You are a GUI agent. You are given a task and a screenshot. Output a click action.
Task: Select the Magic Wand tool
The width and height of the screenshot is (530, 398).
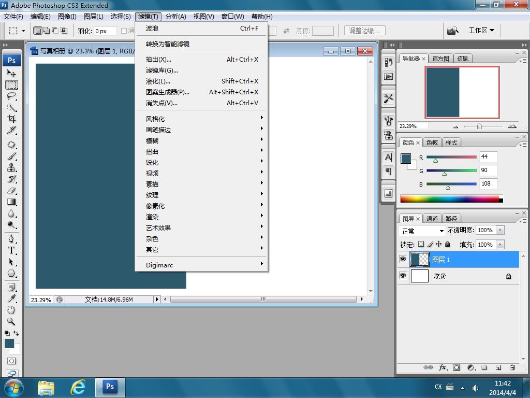[x=11, y=108]
